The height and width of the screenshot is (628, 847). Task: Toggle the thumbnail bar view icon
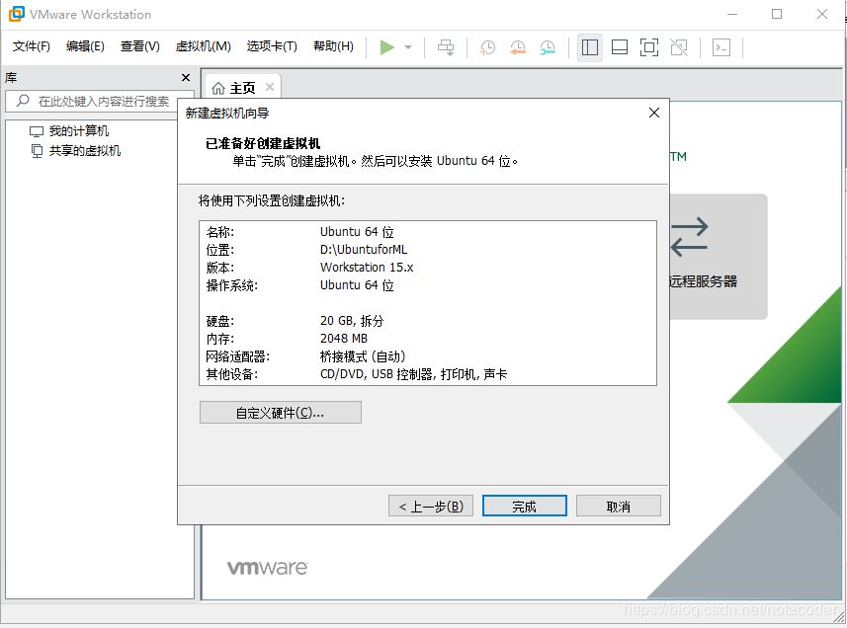pyautogui.click(x=620, y=47)
